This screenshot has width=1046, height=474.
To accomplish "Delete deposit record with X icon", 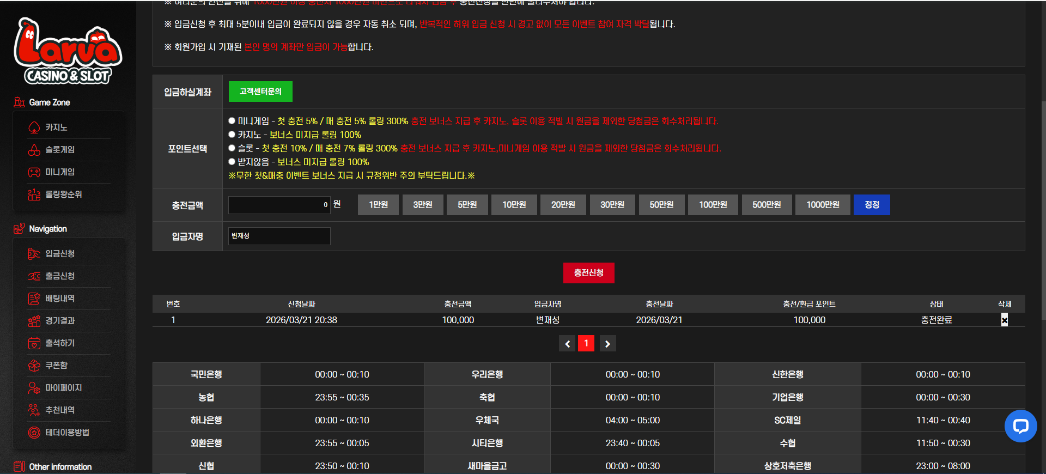I will tap(1005, 320).
